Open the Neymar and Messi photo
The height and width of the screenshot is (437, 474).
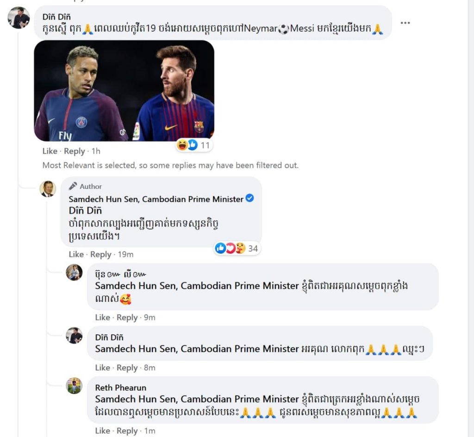coord(124,91)
